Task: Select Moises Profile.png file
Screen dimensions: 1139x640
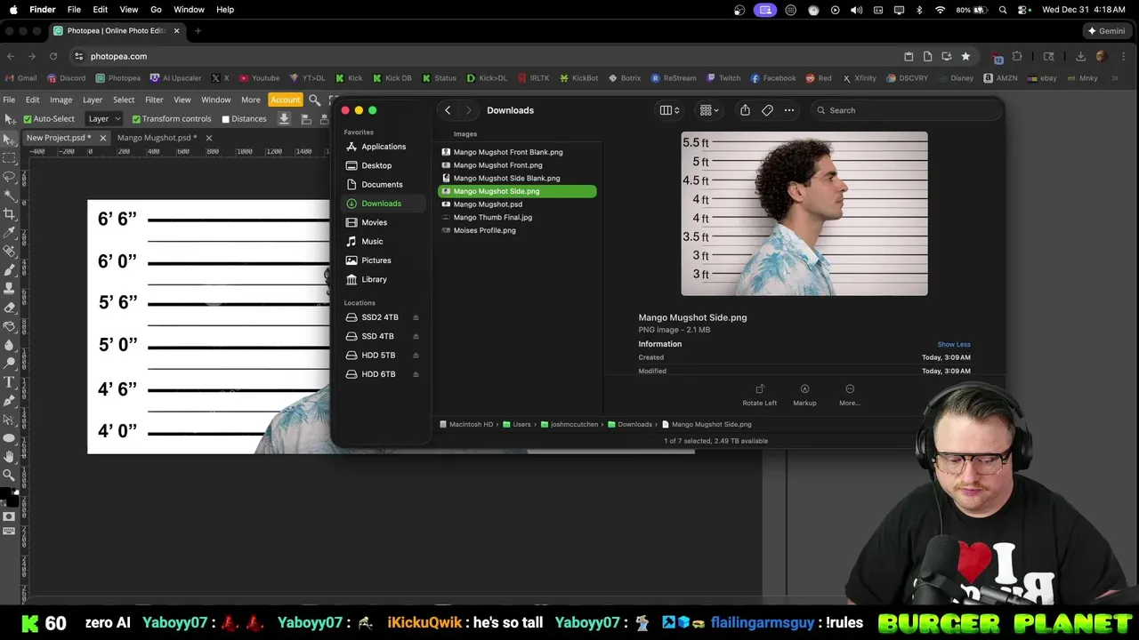Action: coord(517,230)
